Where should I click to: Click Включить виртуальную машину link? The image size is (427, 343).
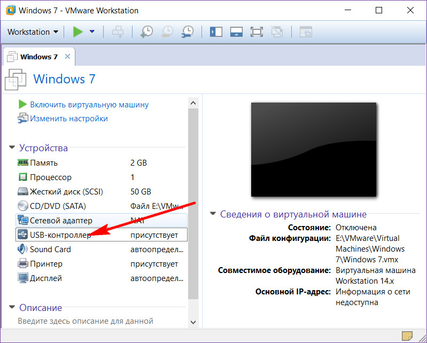pyautogui.click(x=89, y=105)
